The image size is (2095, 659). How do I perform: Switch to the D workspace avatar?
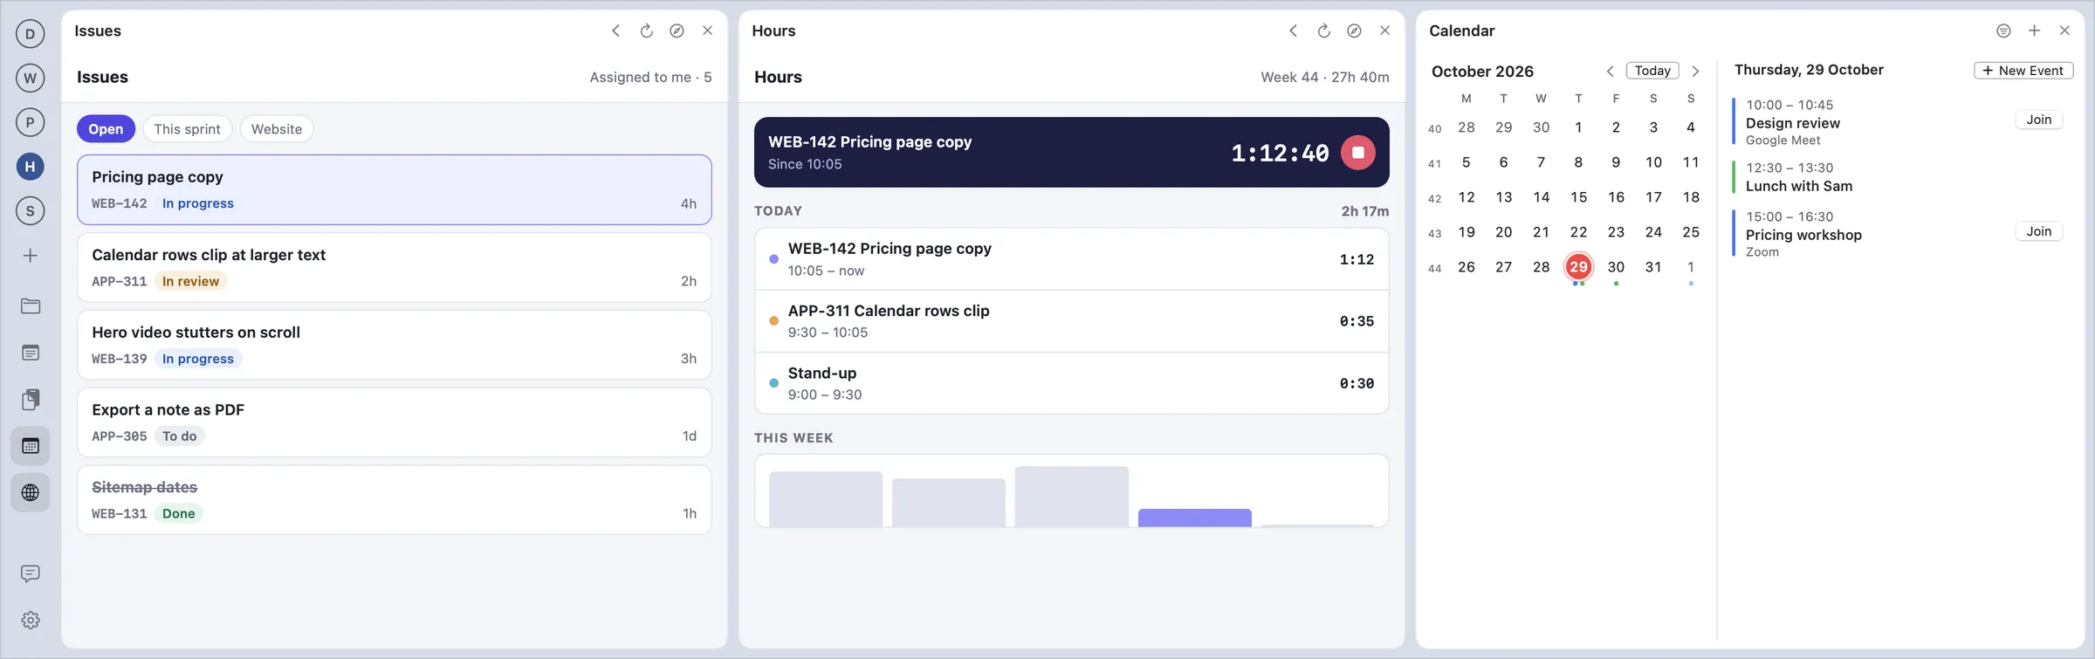(31, 34)
